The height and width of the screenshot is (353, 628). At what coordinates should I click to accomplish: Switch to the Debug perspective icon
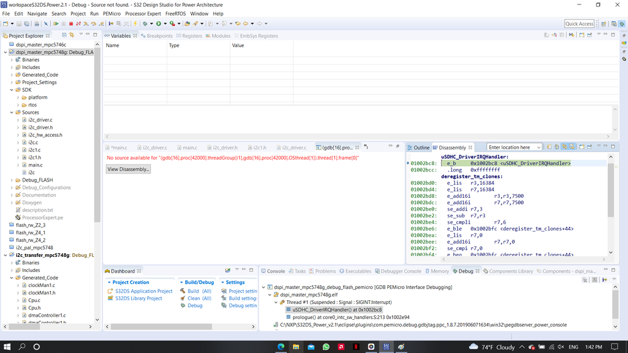(621, 24)
